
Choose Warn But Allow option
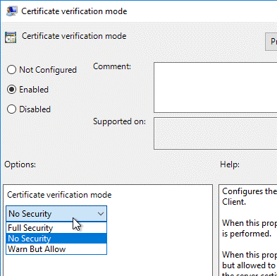coord(56,249)
